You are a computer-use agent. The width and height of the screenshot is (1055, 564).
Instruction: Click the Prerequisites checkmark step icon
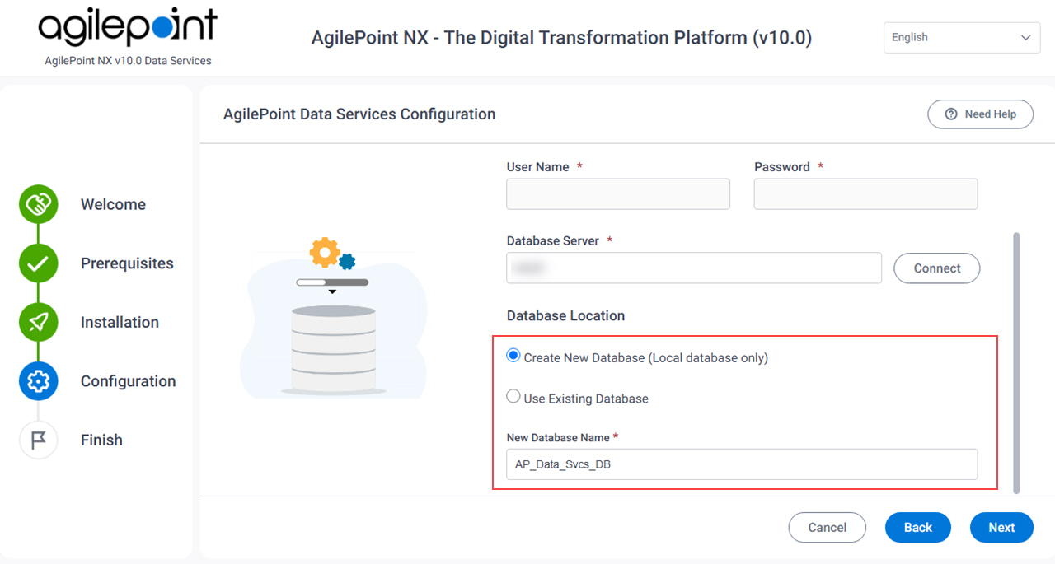point(39,263)
